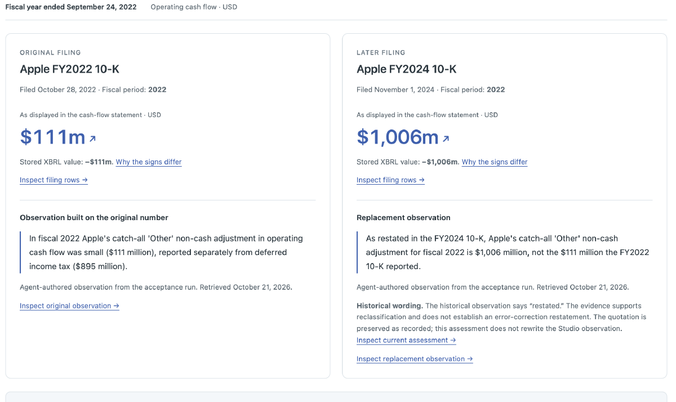676x402 pixels.
Task: Click Stored XBRL value −$111m text
Action: 66,162
